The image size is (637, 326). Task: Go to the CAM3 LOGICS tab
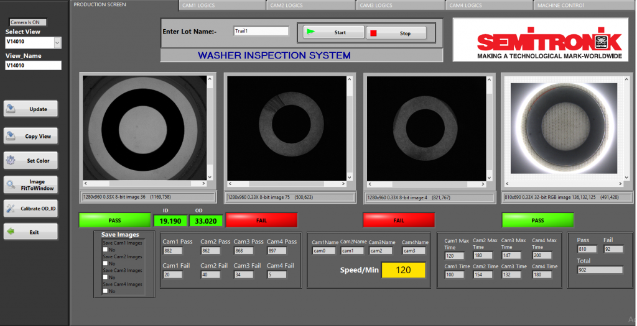pyautogui.click(x=376, y=6)
